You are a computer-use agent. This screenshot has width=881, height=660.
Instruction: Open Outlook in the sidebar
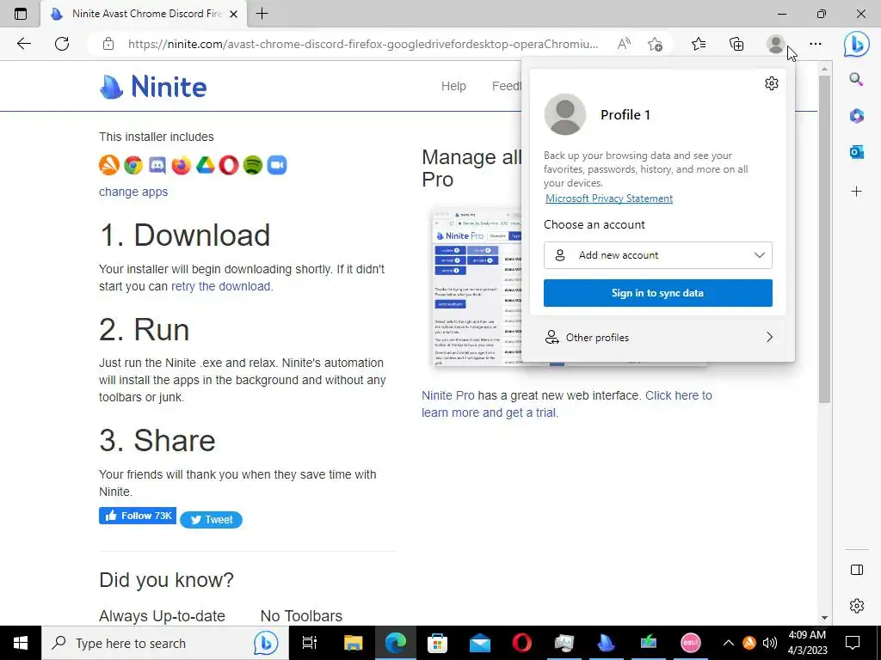point(856,152)
